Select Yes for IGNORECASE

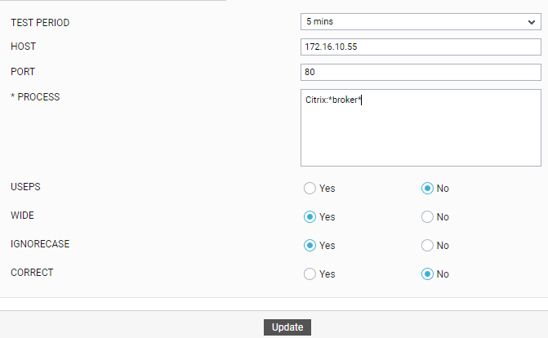[x=310, y=246]
